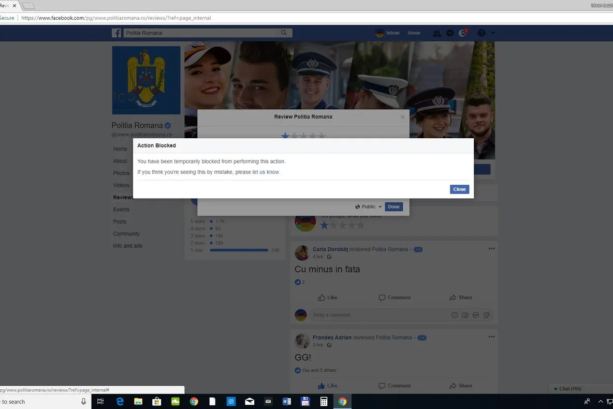Select Community in page sidebar

pos(126,234)
